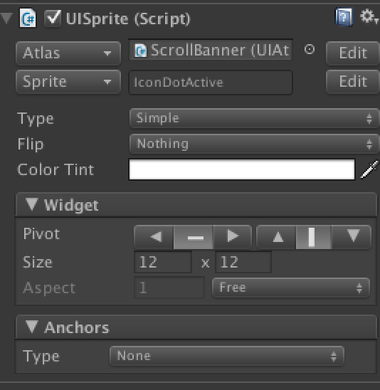The width and height of the screenshot is (380, 390).
Task: Select horizontal center pivot toggle
Action: click(194, 237)
